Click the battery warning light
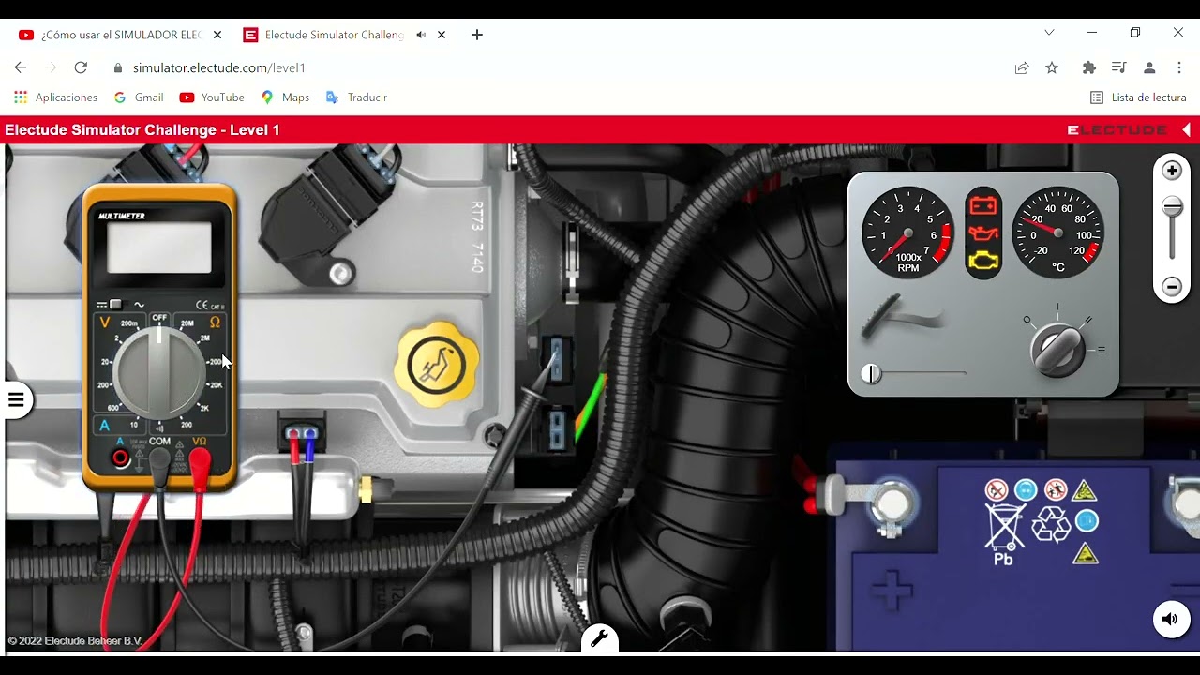The height and width of the screenshot is (675, 1200). pyautogui.click(x=982, y=205)
